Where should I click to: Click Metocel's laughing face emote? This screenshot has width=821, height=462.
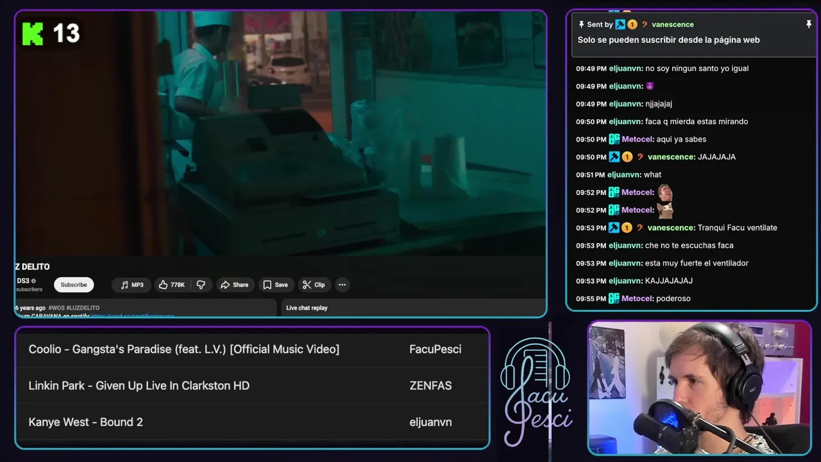pos(665,192)
